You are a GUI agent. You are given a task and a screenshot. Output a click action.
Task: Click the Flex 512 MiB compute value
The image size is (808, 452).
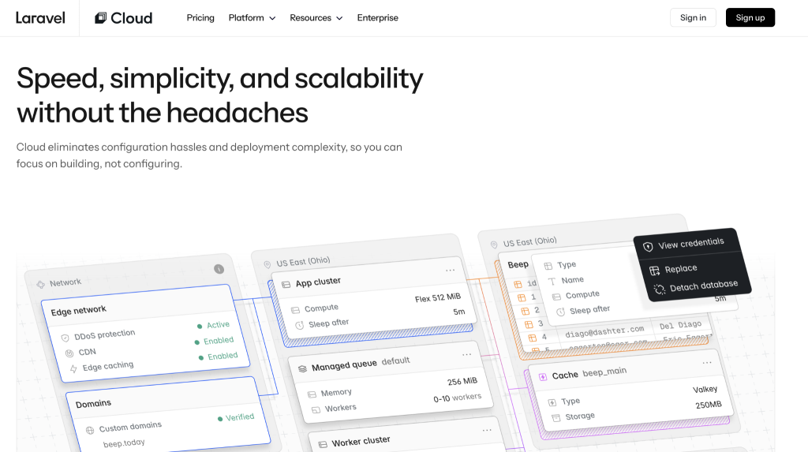coord(437,298)
